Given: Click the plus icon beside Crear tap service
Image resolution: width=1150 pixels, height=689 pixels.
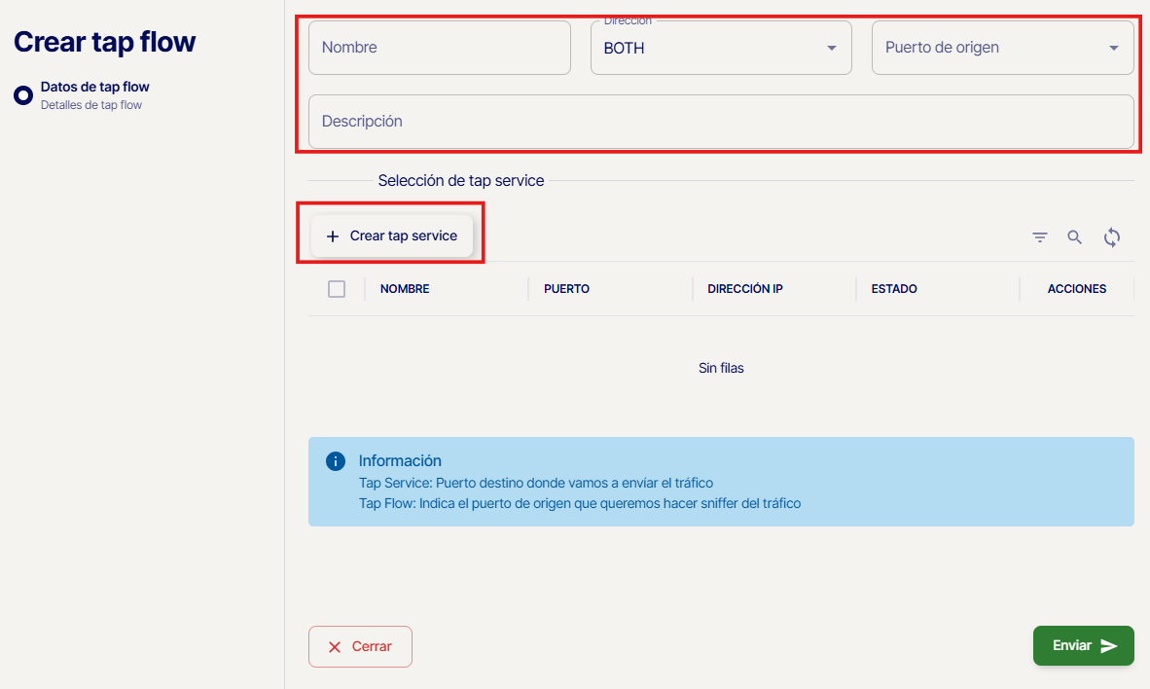Looking at the screenshot, I should click(333, 236).
